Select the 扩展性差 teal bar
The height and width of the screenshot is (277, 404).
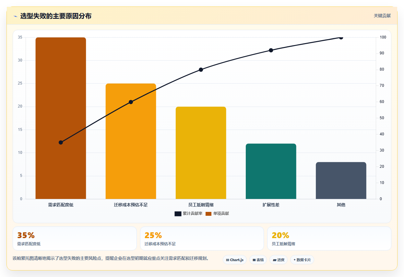coord(271,171)
